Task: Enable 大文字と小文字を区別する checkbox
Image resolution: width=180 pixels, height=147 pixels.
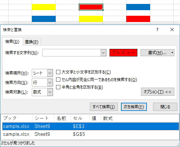Action: (58, 72)
